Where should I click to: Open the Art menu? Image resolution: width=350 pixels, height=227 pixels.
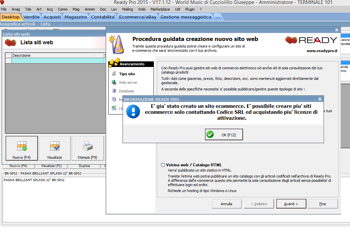[39, 9]
